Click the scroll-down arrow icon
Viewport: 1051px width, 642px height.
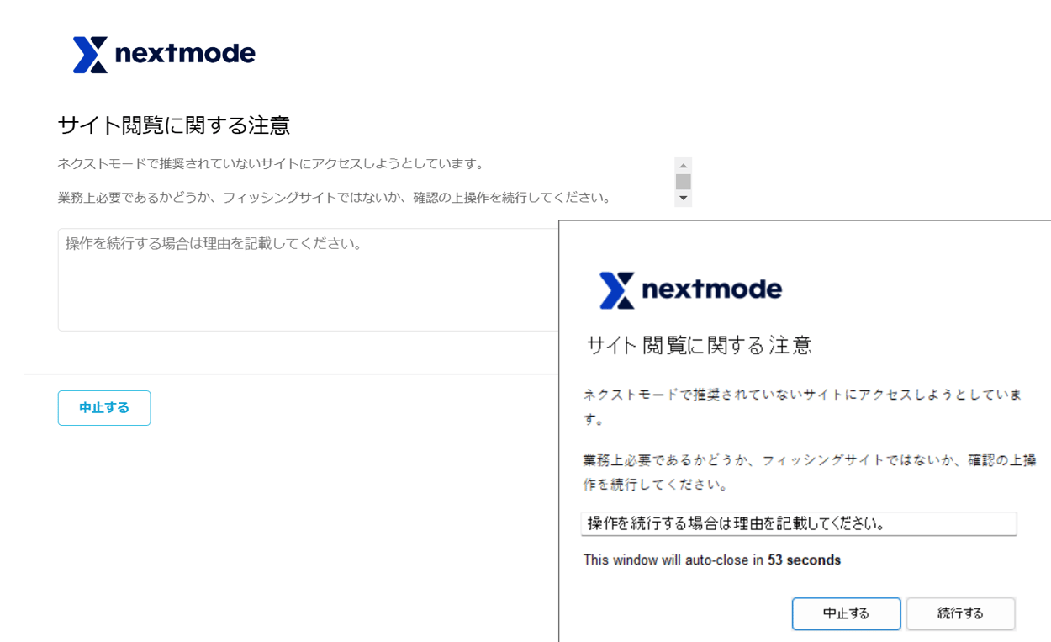(x=682, y=198)
